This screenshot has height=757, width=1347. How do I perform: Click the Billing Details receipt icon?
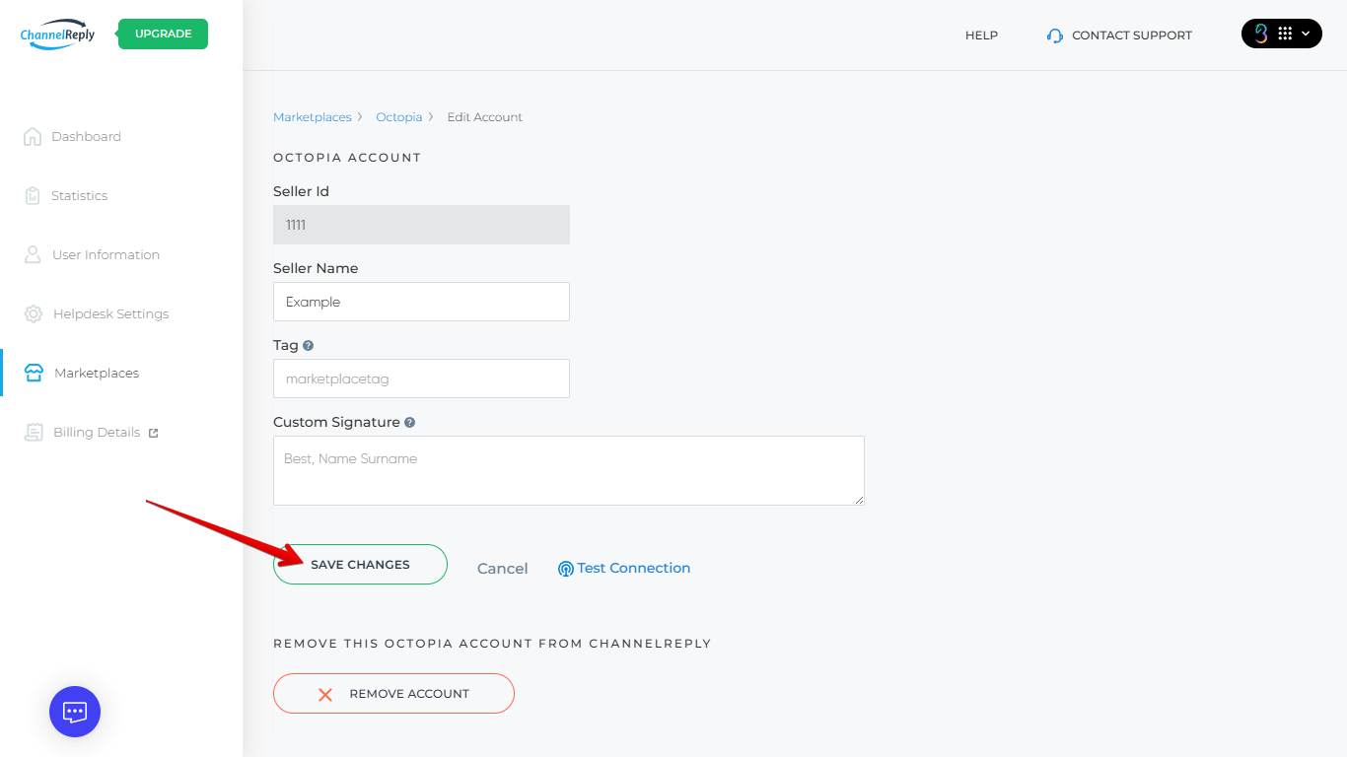pyautogui.click(x=34, y=432)
